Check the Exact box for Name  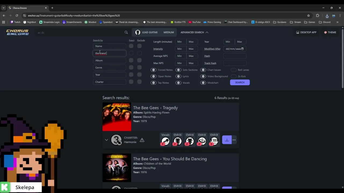pyautogui.click(x=131, y=46)
